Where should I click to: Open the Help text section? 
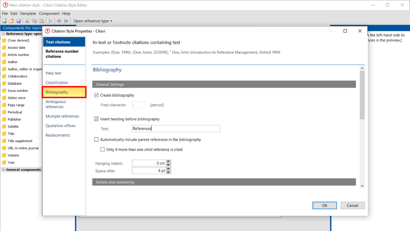pyautogui.click(x=54, y=73)
